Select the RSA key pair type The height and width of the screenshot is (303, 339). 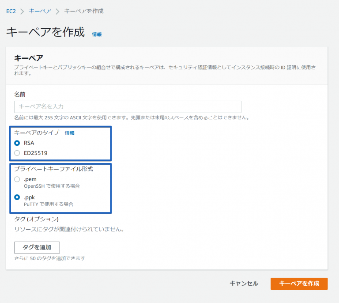(x=17, y=143)
